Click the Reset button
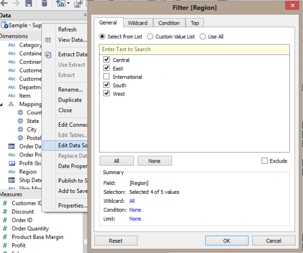This screenshot has height=253, width=303. pos(116,241)
